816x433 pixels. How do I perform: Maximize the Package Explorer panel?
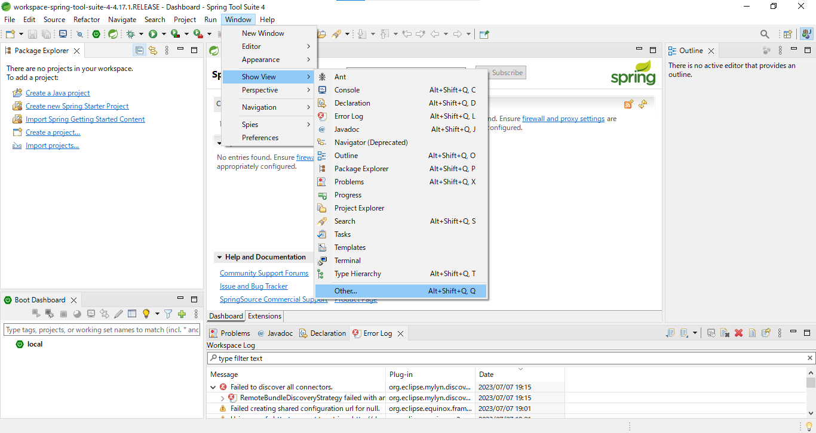click(194, 50)
